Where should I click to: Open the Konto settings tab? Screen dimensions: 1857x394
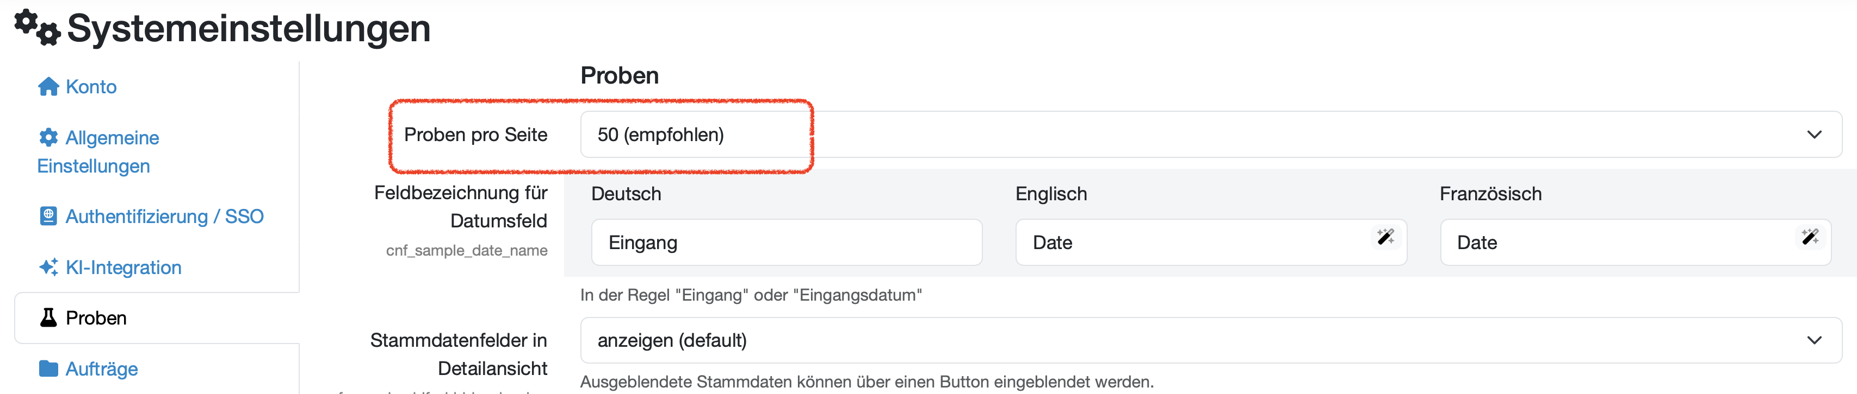[91, 87]
